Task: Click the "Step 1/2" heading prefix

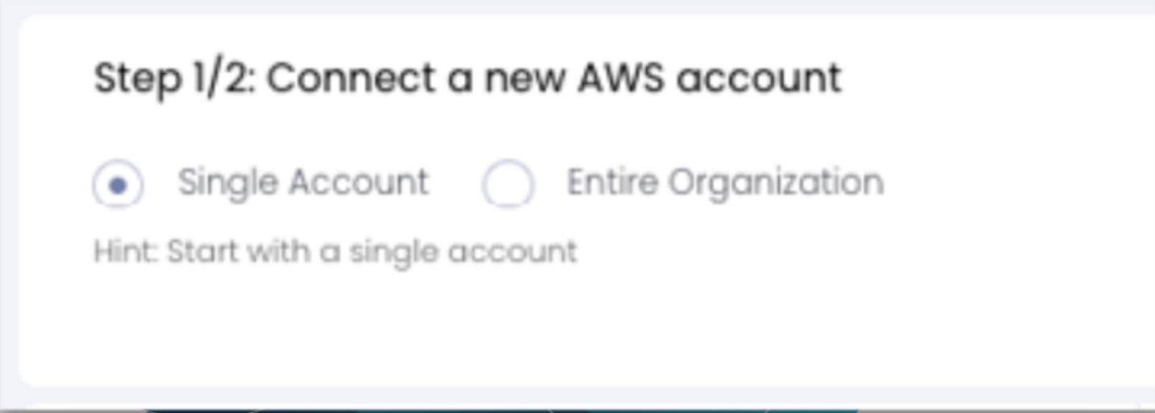Action: [x=174, y=78]
